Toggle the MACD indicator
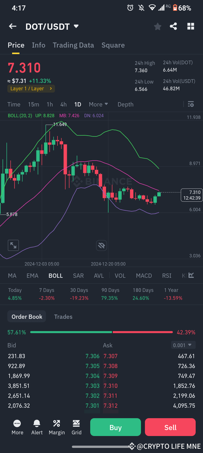 coord(144,275)
